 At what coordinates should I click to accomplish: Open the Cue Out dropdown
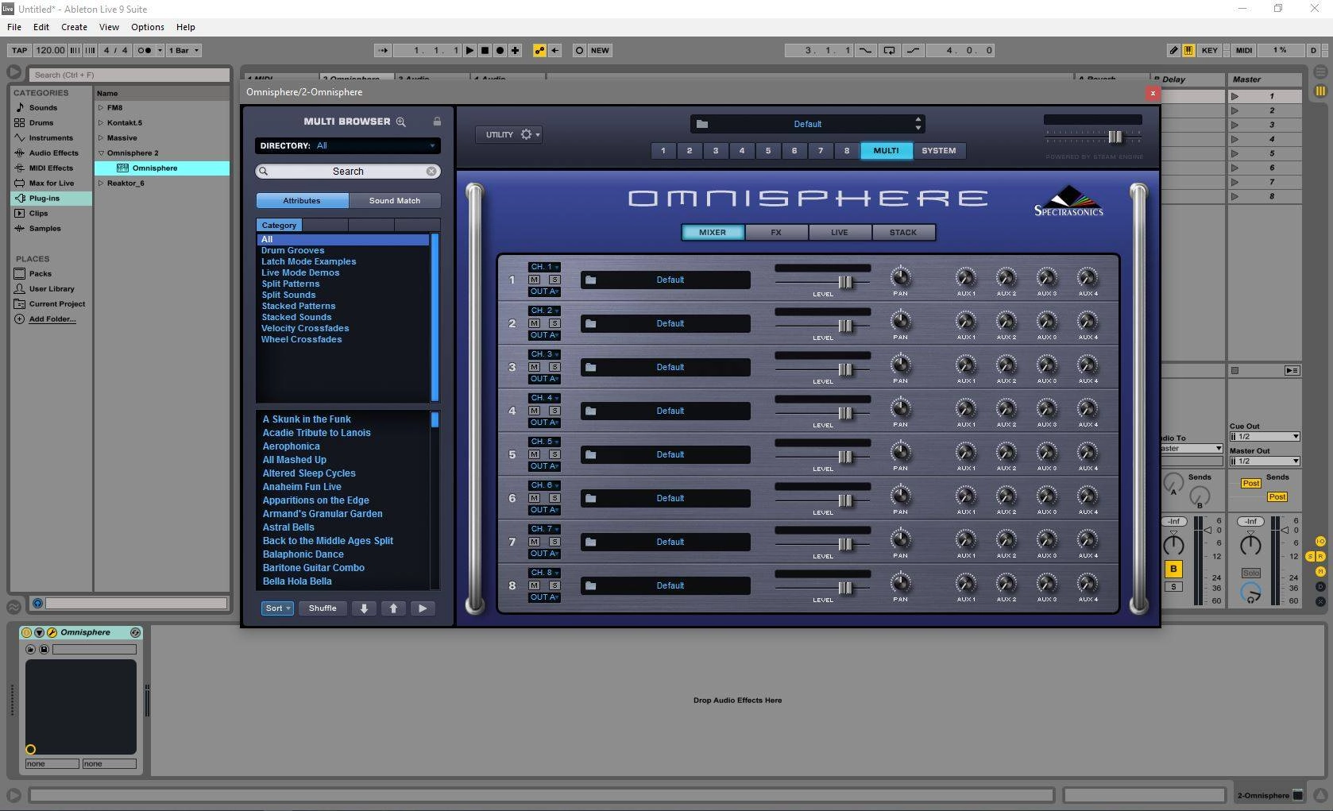coord(1265,436)
